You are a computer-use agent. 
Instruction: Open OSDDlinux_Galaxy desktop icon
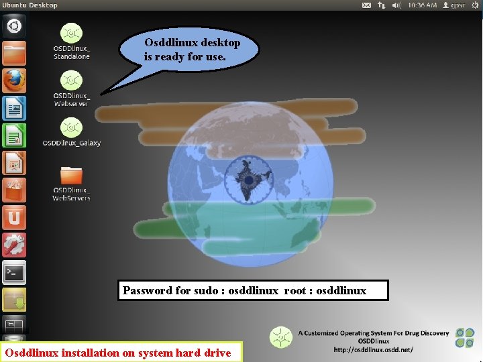[71, 127]
